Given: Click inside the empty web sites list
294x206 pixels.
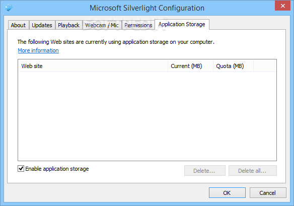Looking at the screenshot, I should 147,116.
